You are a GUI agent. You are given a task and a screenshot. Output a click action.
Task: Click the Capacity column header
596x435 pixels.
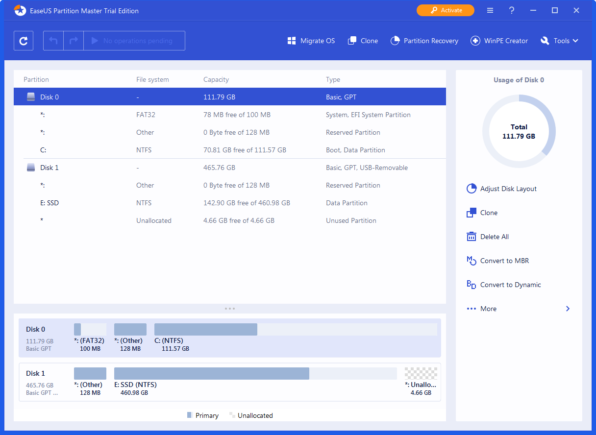click(x=216, y=79)
